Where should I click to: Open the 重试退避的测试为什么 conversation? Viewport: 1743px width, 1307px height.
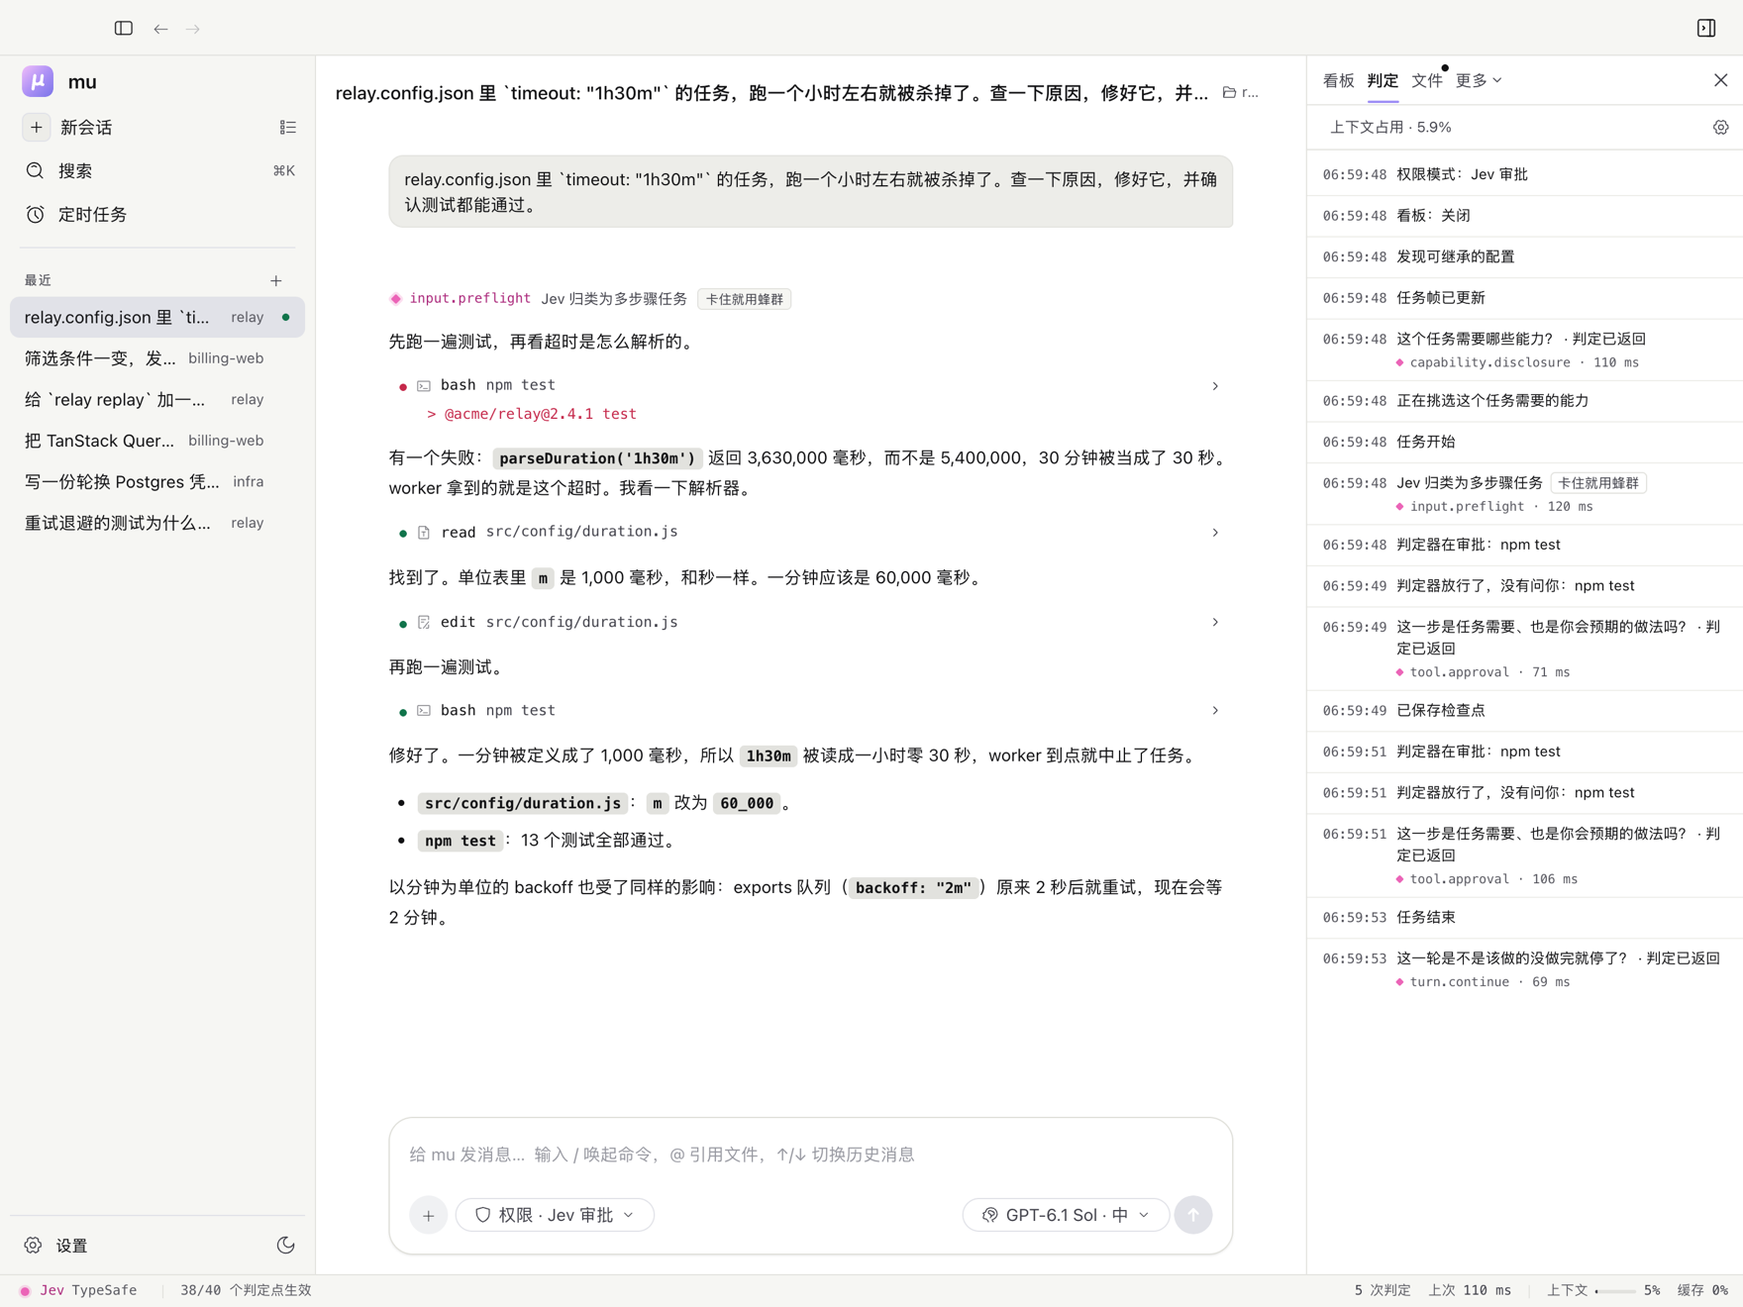coord(157,523)
